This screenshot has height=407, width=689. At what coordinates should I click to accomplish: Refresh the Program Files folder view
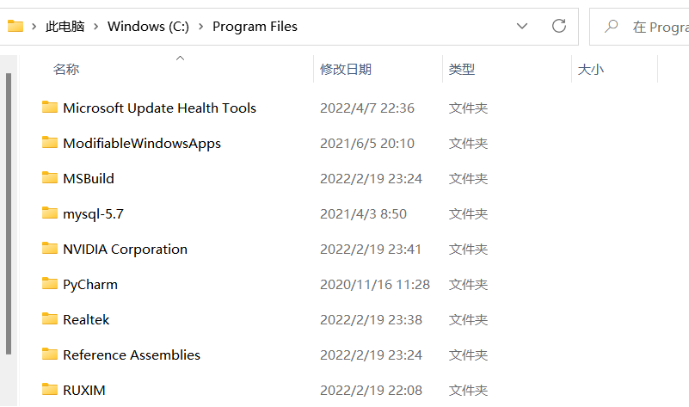click(559, 27)
